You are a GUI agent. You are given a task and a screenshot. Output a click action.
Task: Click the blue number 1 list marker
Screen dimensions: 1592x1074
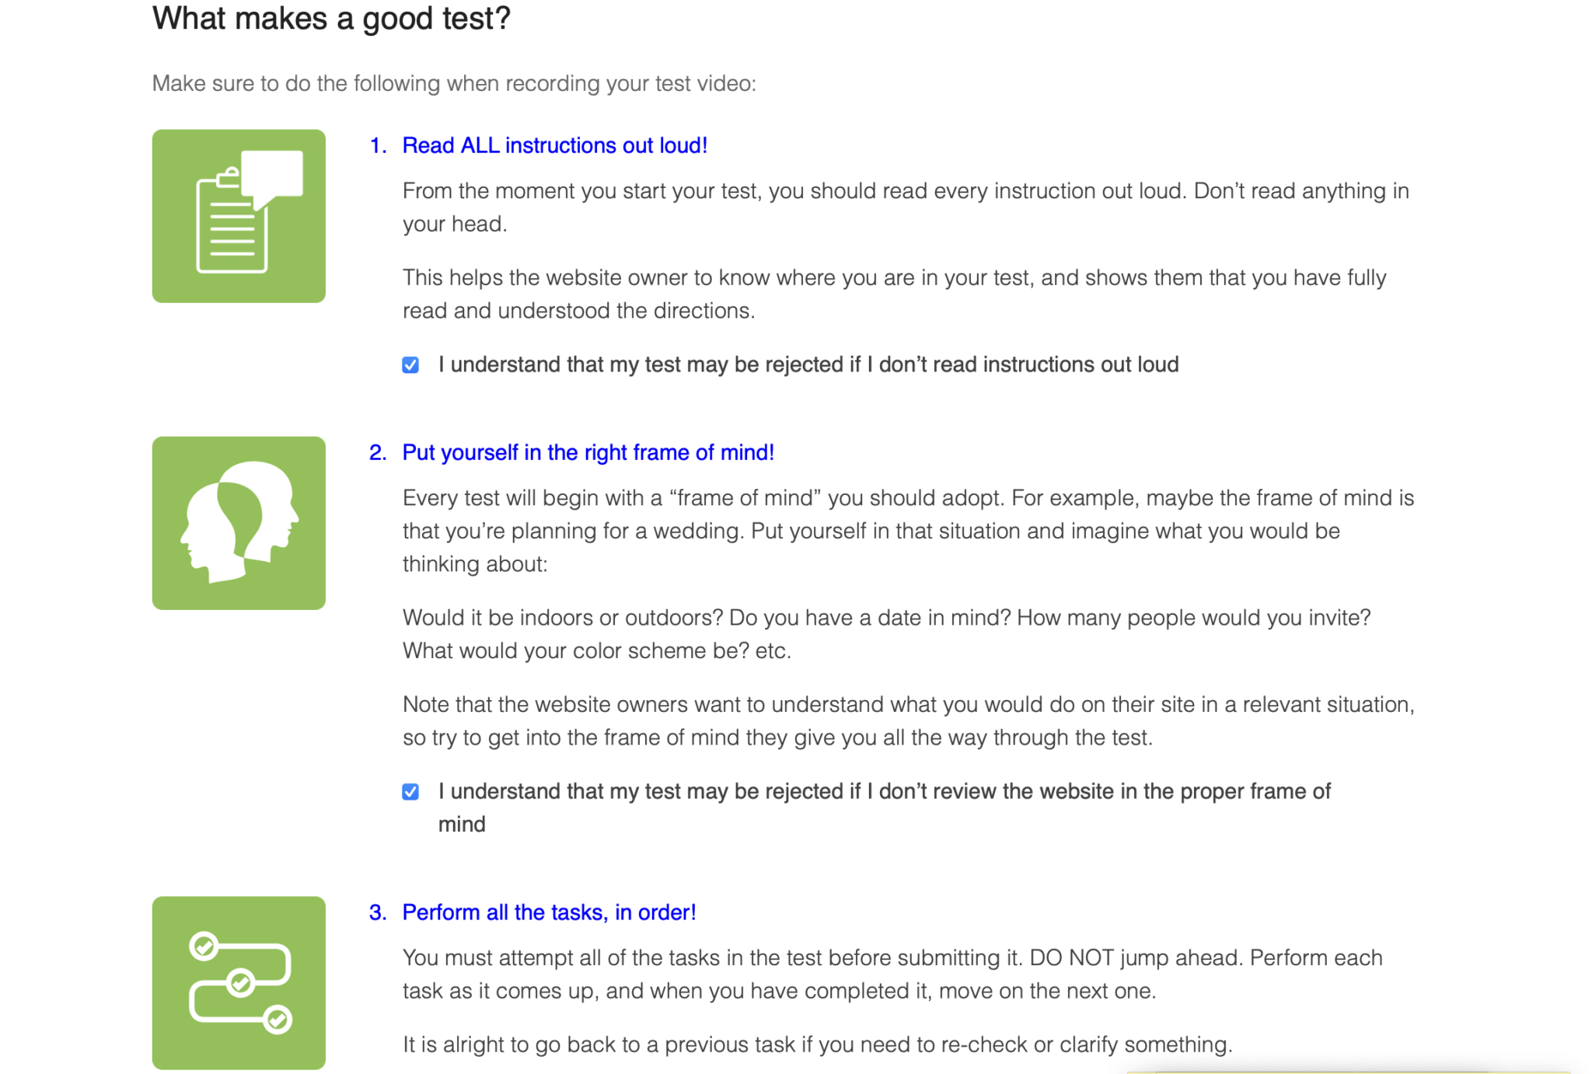click(378, 145)
